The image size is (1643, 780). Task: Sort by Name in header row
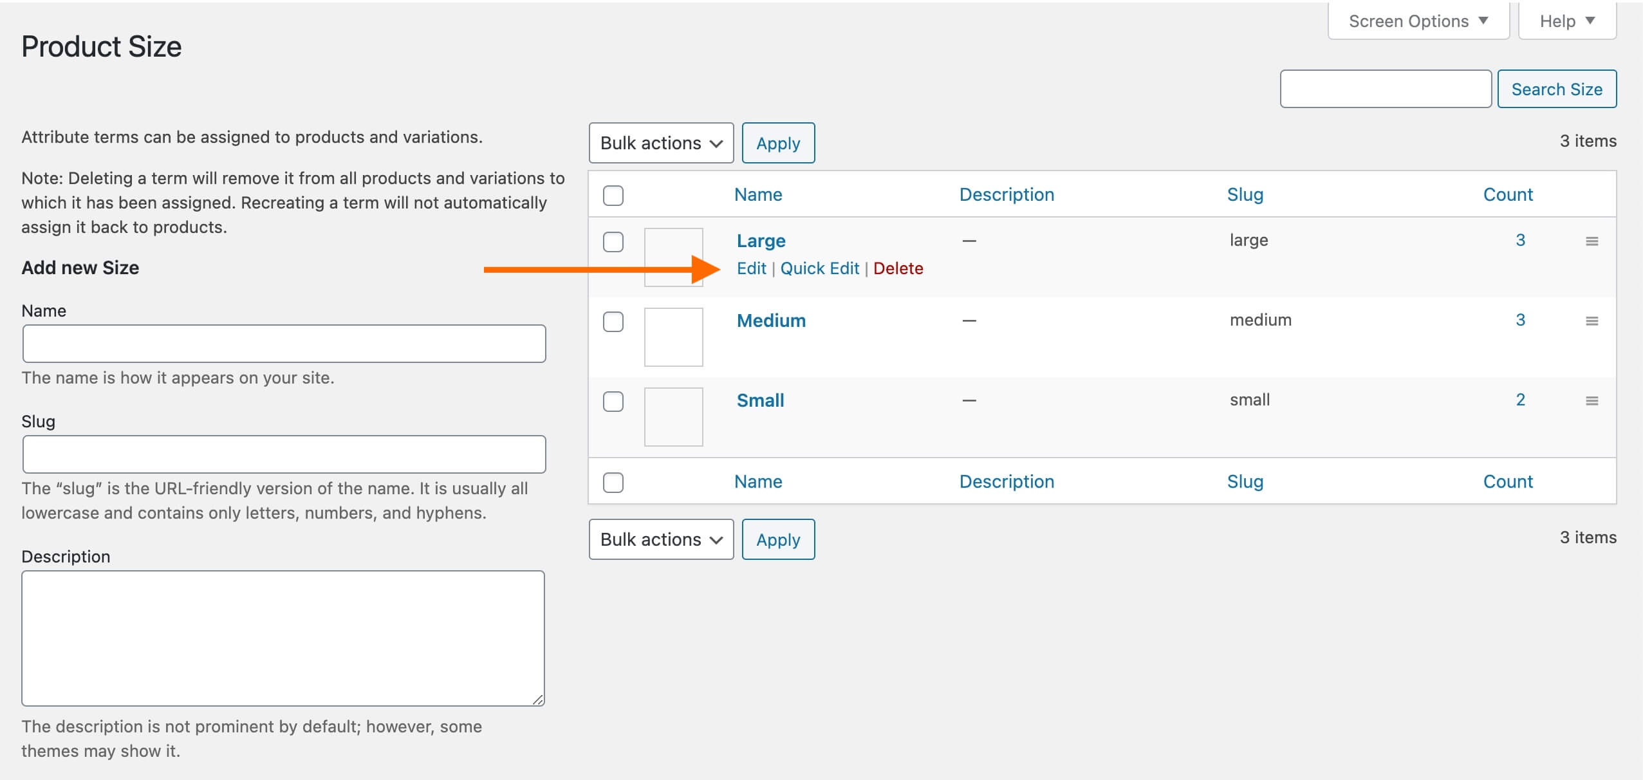(x=758, y=194)
